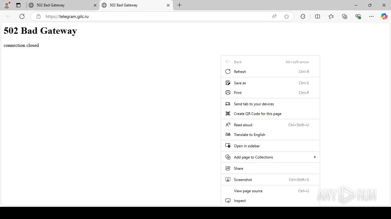The image size is (391, 219).
Task: Open the Copilot icon
Action: pos(384,16)
